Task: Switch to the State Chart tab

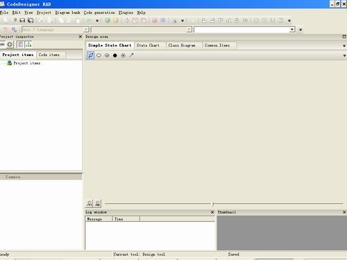Action: coord(148,45)
